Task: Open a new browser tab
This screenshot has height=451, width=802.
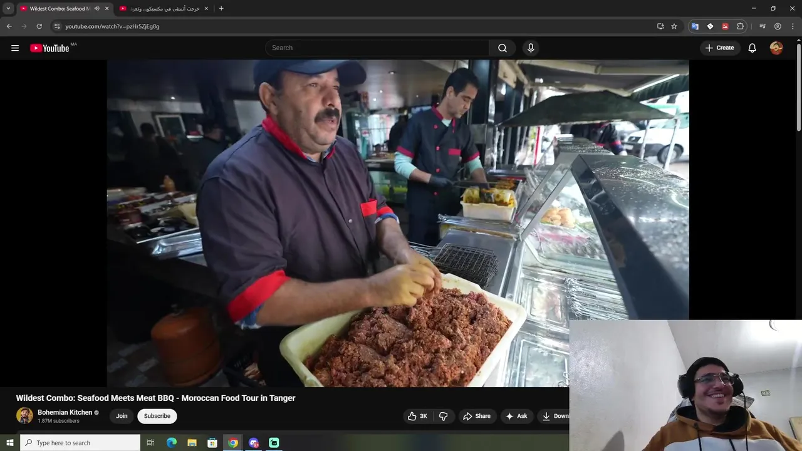Action: click(x=221, y=9)
